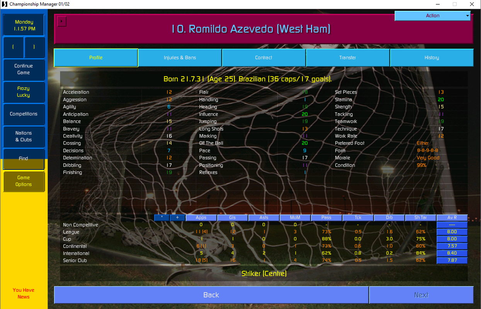Switch to the Profile tab
481x309 pixels.
pyautogui.click(x=96, y=58)
